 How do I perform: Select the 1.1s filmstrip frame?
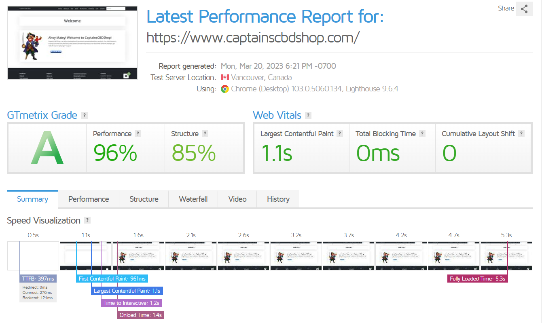86,256
